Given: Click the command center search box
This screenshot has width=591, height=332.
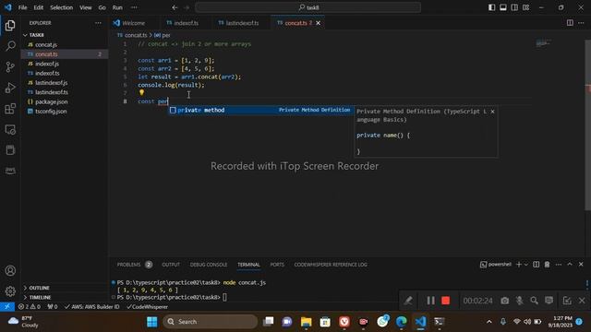Looking at the screenshot, I should [308, 7].
